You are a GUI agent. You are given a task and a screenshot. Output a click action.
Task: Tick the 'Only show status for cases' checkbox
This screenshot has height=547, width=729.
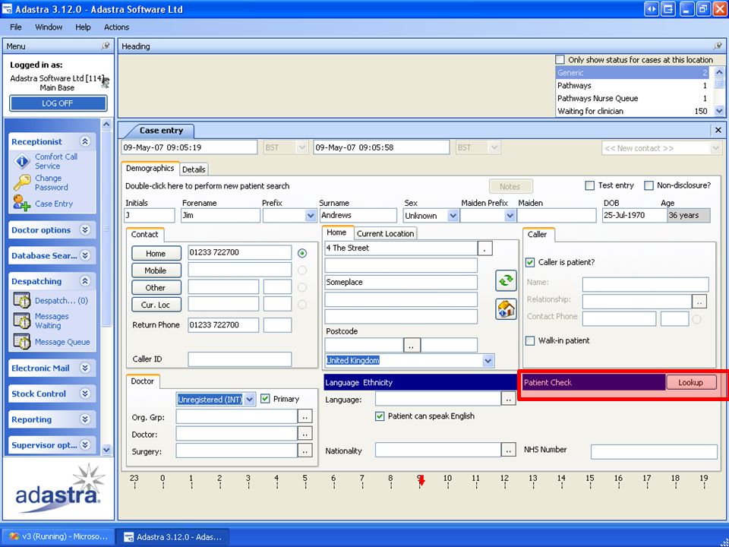(560, 59)
